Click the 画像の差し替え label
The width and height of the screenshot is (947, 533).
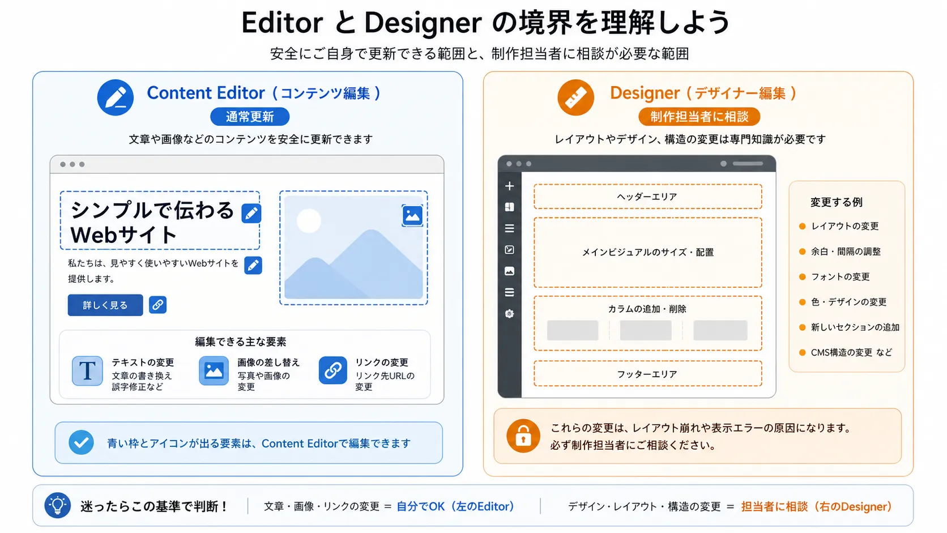point(268,363)
